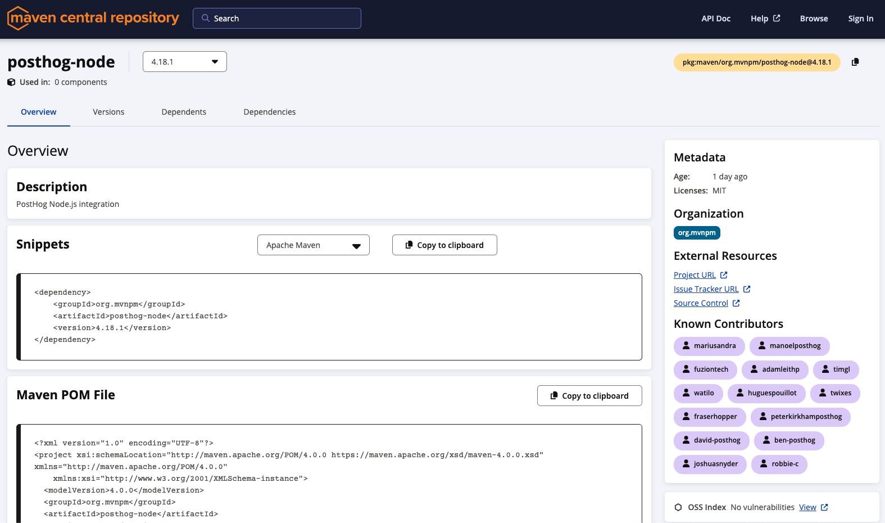Select the Dependencies tab

269,112
